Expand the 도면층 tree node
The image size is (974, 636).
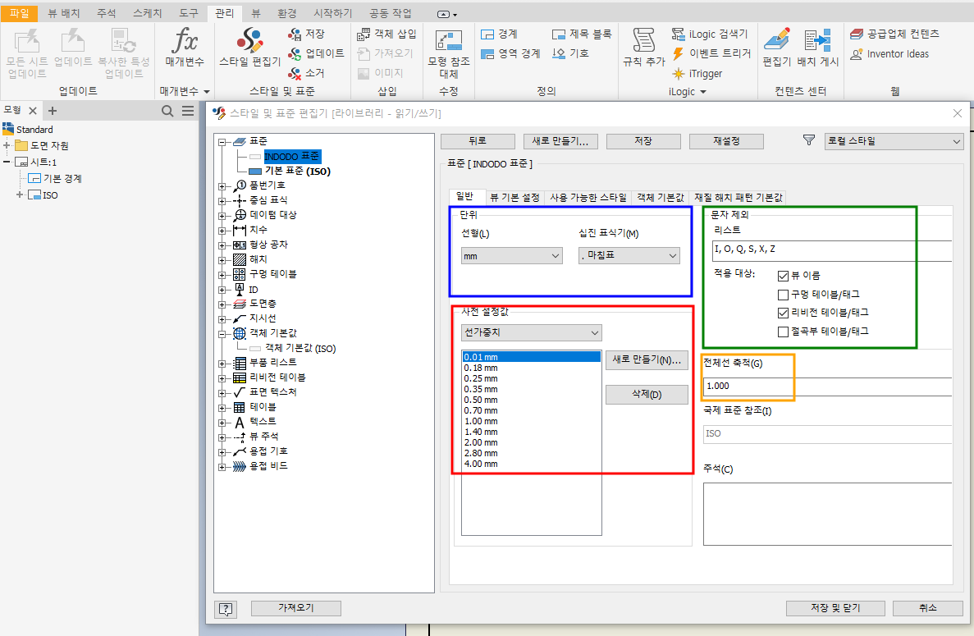222,304
